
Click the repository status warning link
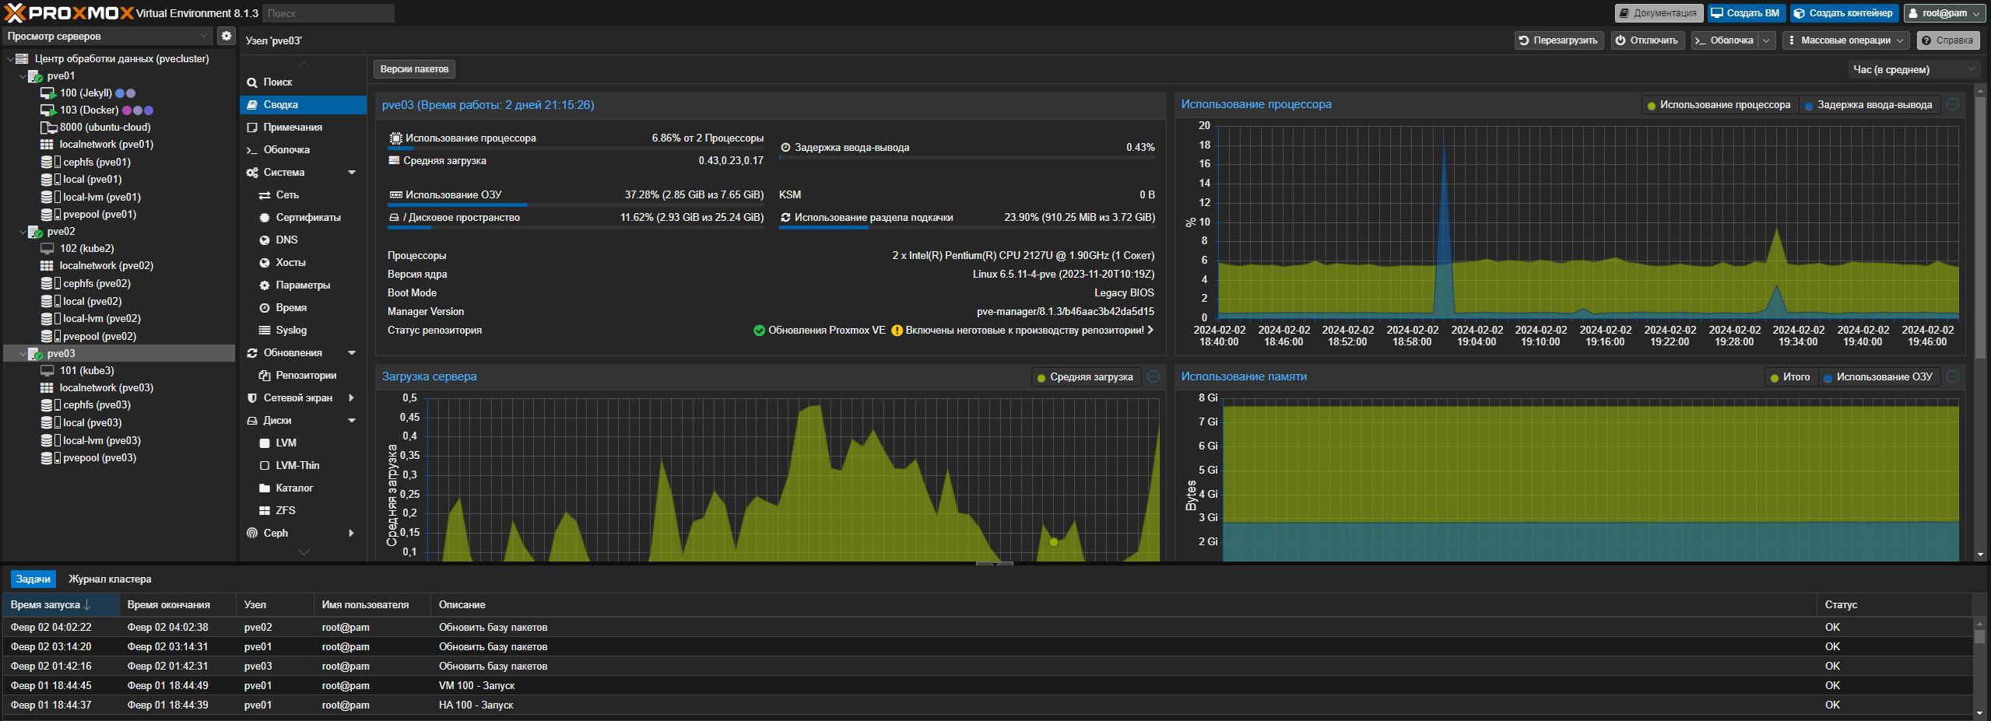pos(1024,331)
